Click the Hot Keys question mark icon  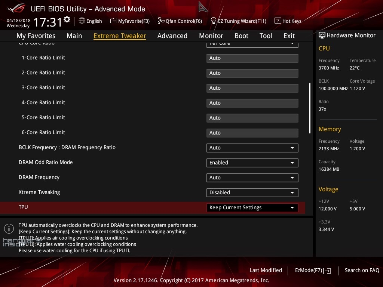278,21
